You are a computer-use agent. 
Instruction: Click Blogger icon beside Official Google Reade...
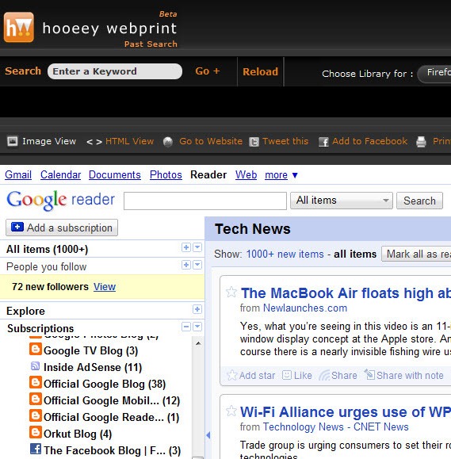click(x=36, y=415)
